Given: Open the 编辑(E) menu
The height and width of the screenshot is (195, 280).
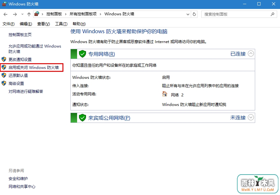Looking at the screenshot, I should point(26,24).
